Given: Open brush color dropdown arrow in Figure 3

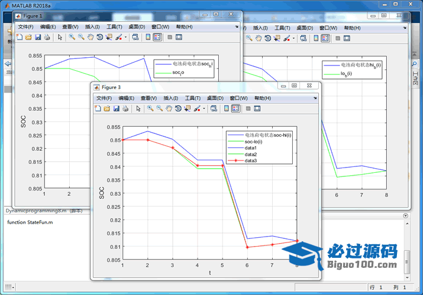Looking at the screenshot, I should [204, 109].
